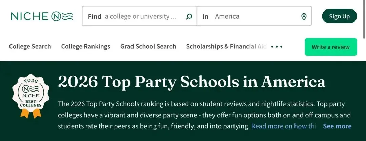Follow the Read more on how link
Image resolution: width=366 pixels, height=141 pixels.
pos(284,126)
